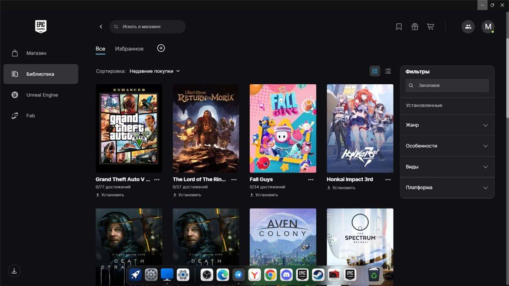This screenshot has height=286, width=509.
Task: Focus the 'Искать в магазине' search field
Action: [x=148, y=27]
